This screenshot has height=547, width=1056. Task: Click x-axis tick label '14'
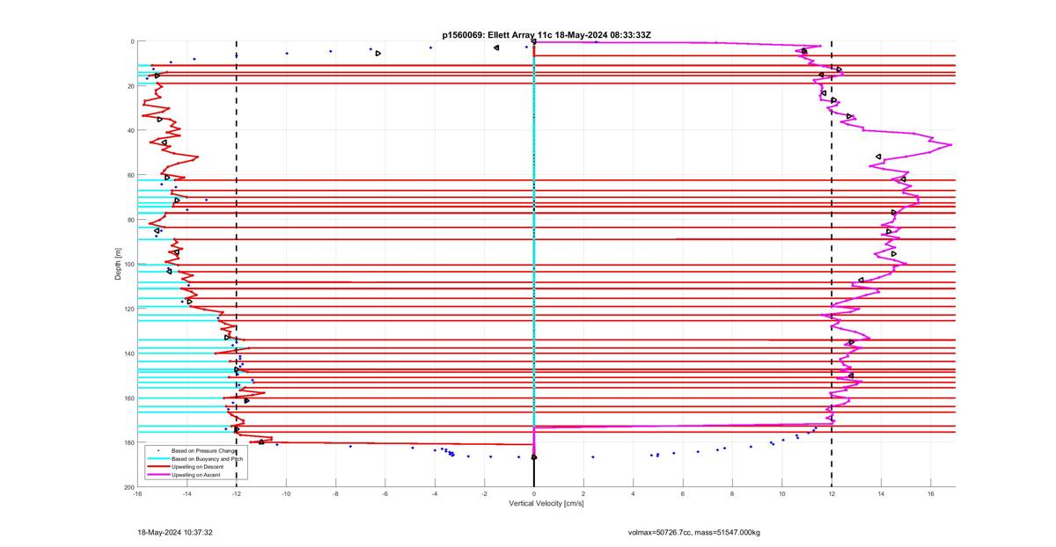(x=881, y=493)
